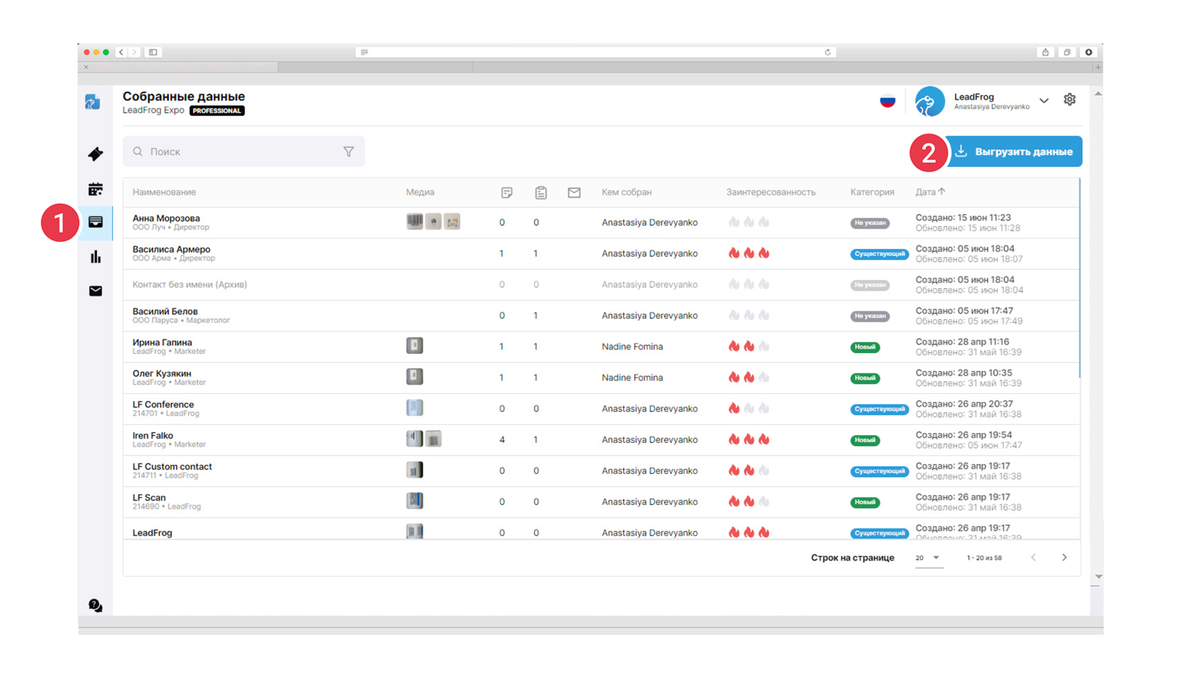
Task: Click interest flames for Василиса Армеро
Action: 749,253
